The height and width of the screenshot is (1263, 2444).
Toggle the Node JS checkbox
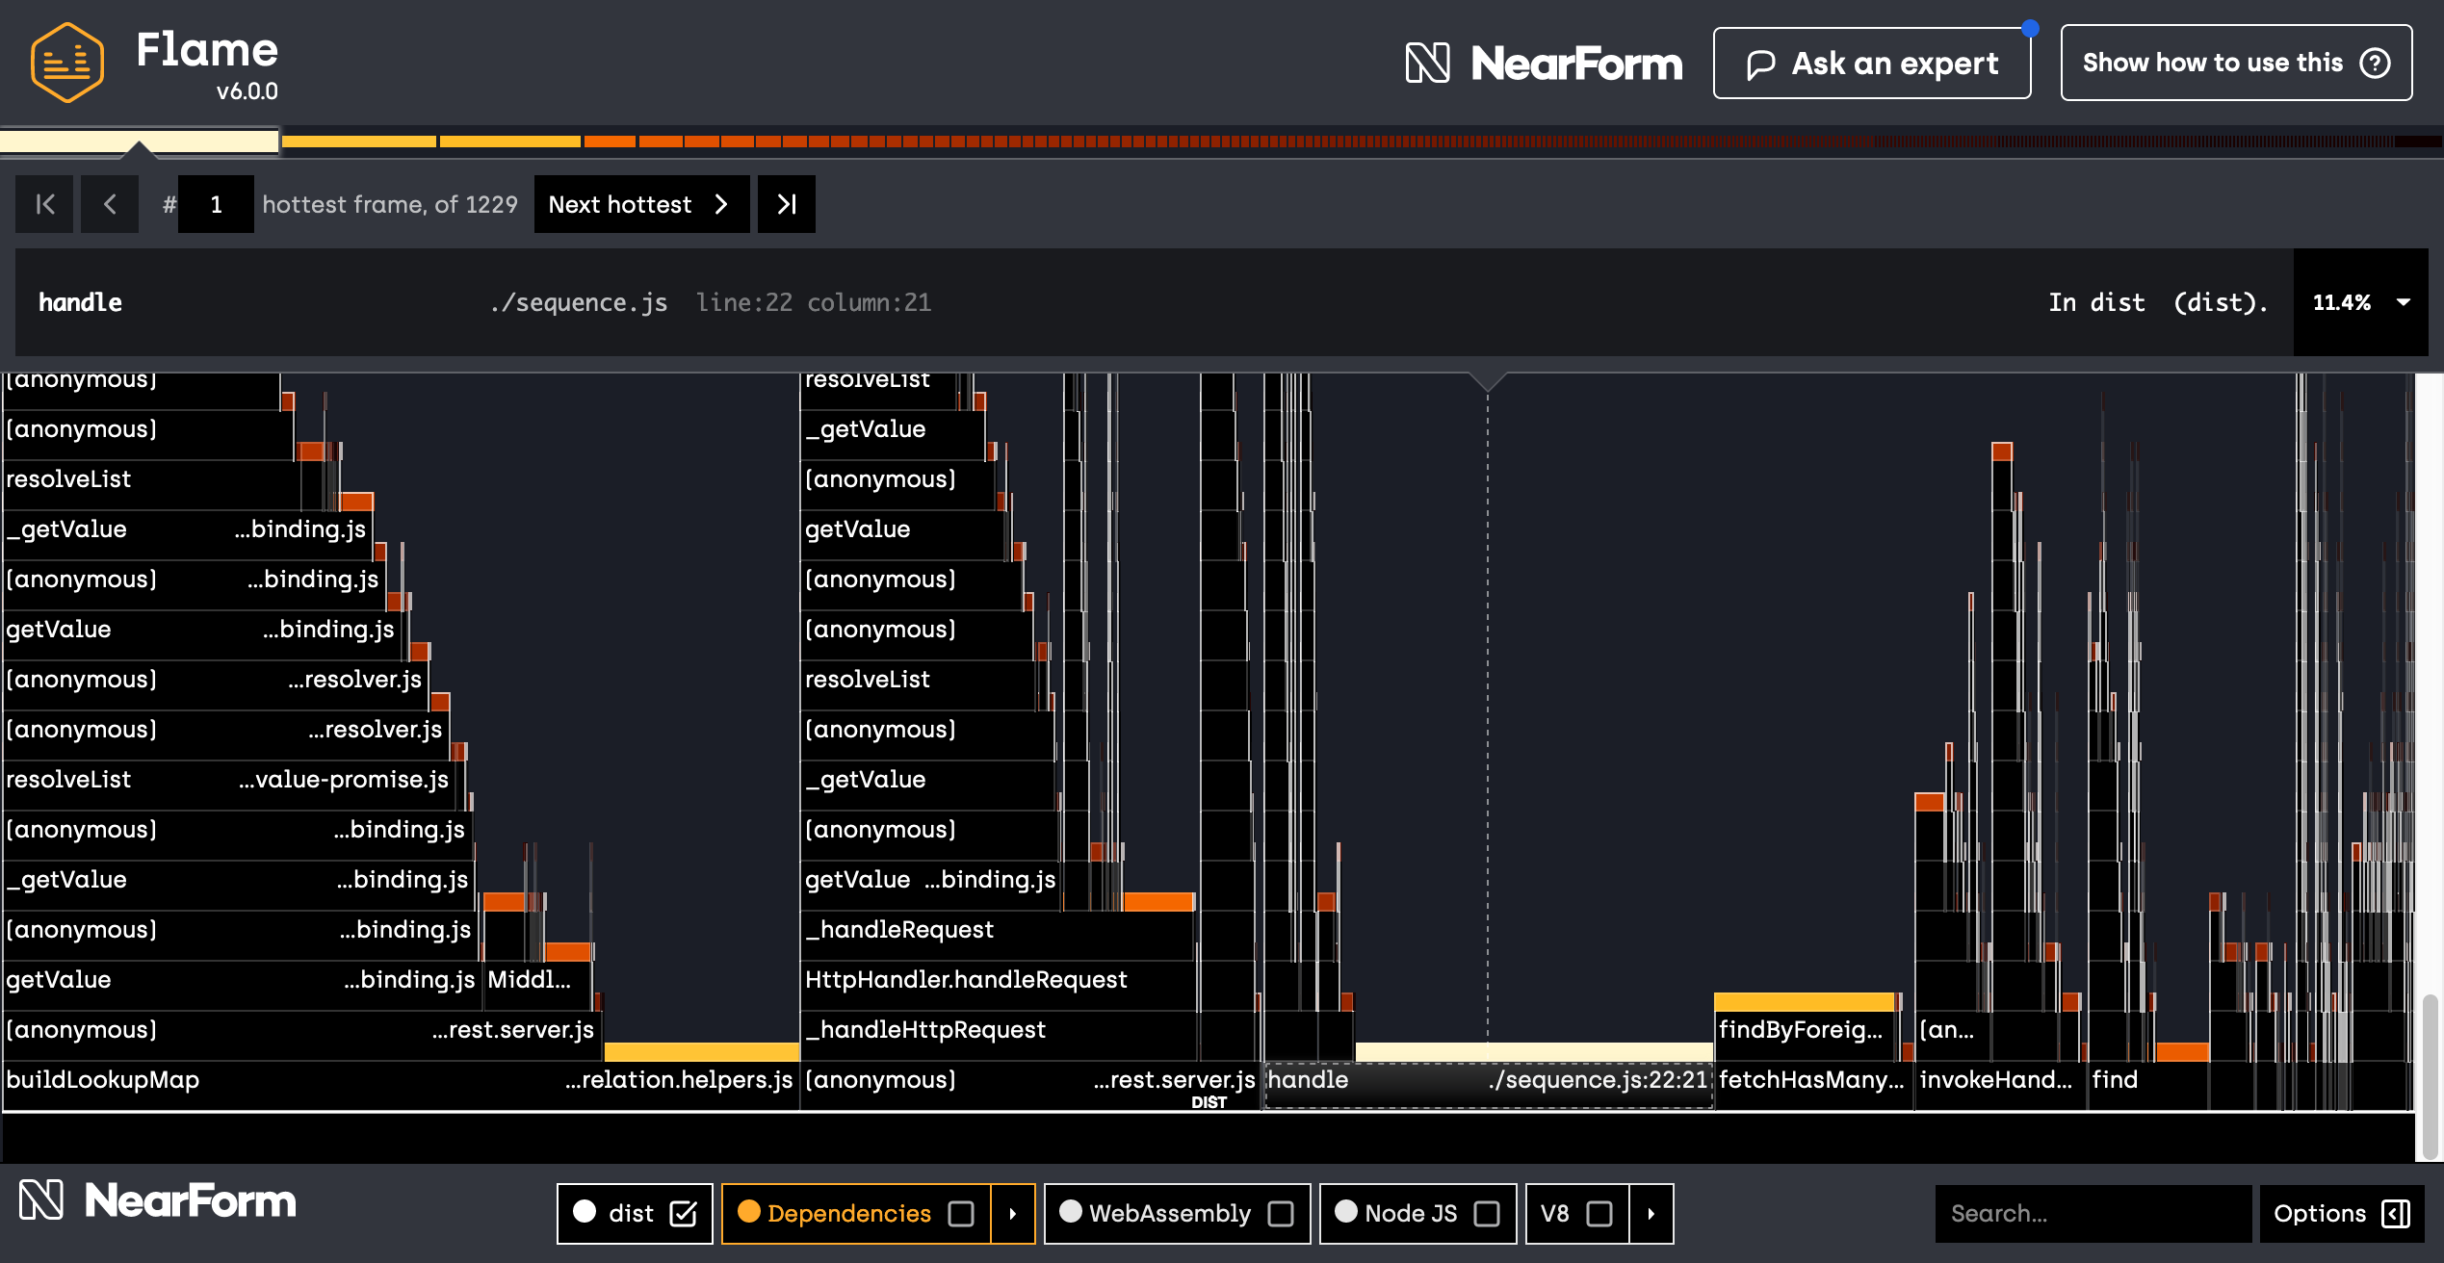[x=1487, y=1214]
